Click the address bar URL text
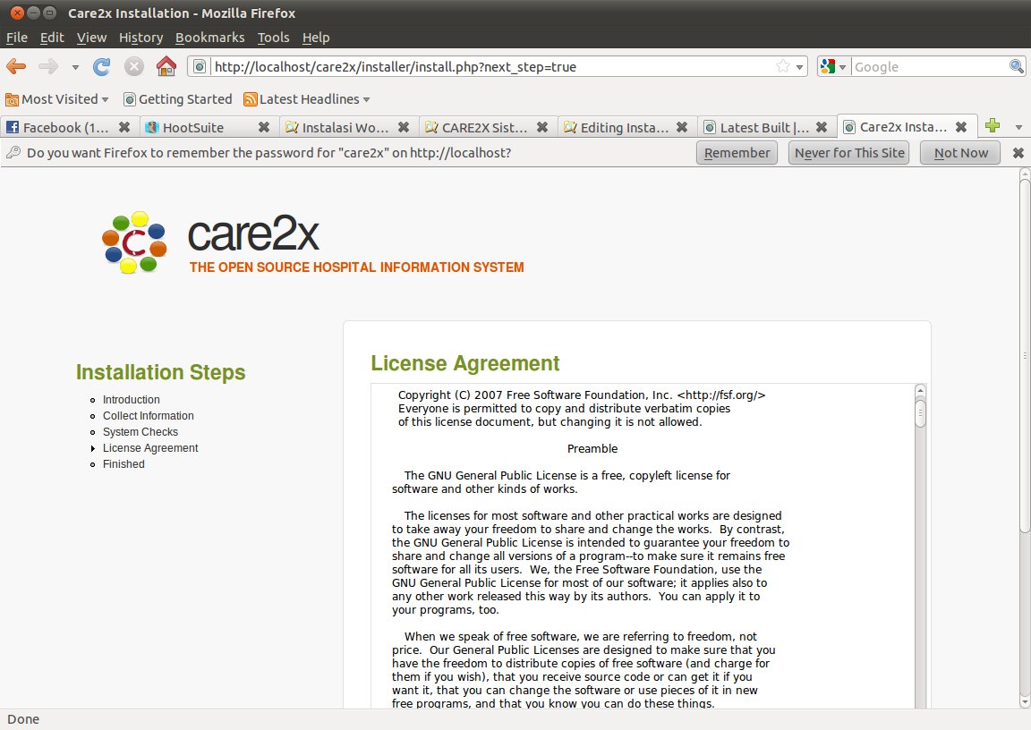 tap(396, 66)
